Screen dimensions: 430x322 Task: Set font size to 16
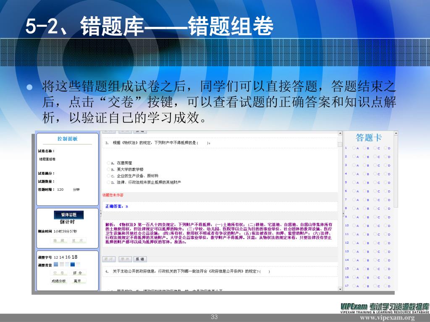pyautogui.click(x=68, y=257)
